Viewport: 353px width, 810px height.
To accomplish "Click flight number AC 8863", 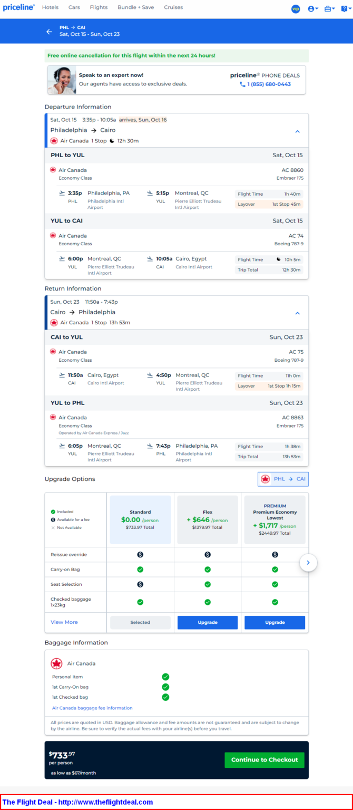I will coord(292,418).
